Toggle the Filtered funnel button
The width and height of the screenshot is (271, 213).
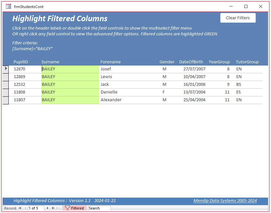click(x=74, y=208)
